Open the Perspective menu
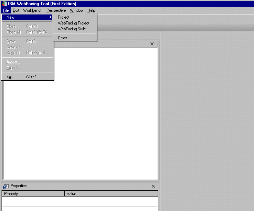This screenshot has width=254, height=211. pyautogui.click(x=56, y=10)
